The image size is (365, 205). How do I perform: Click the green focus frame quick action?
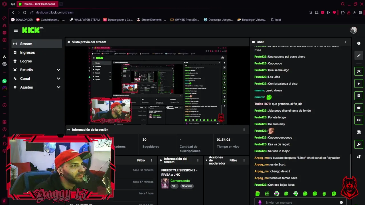click(359, 71)
